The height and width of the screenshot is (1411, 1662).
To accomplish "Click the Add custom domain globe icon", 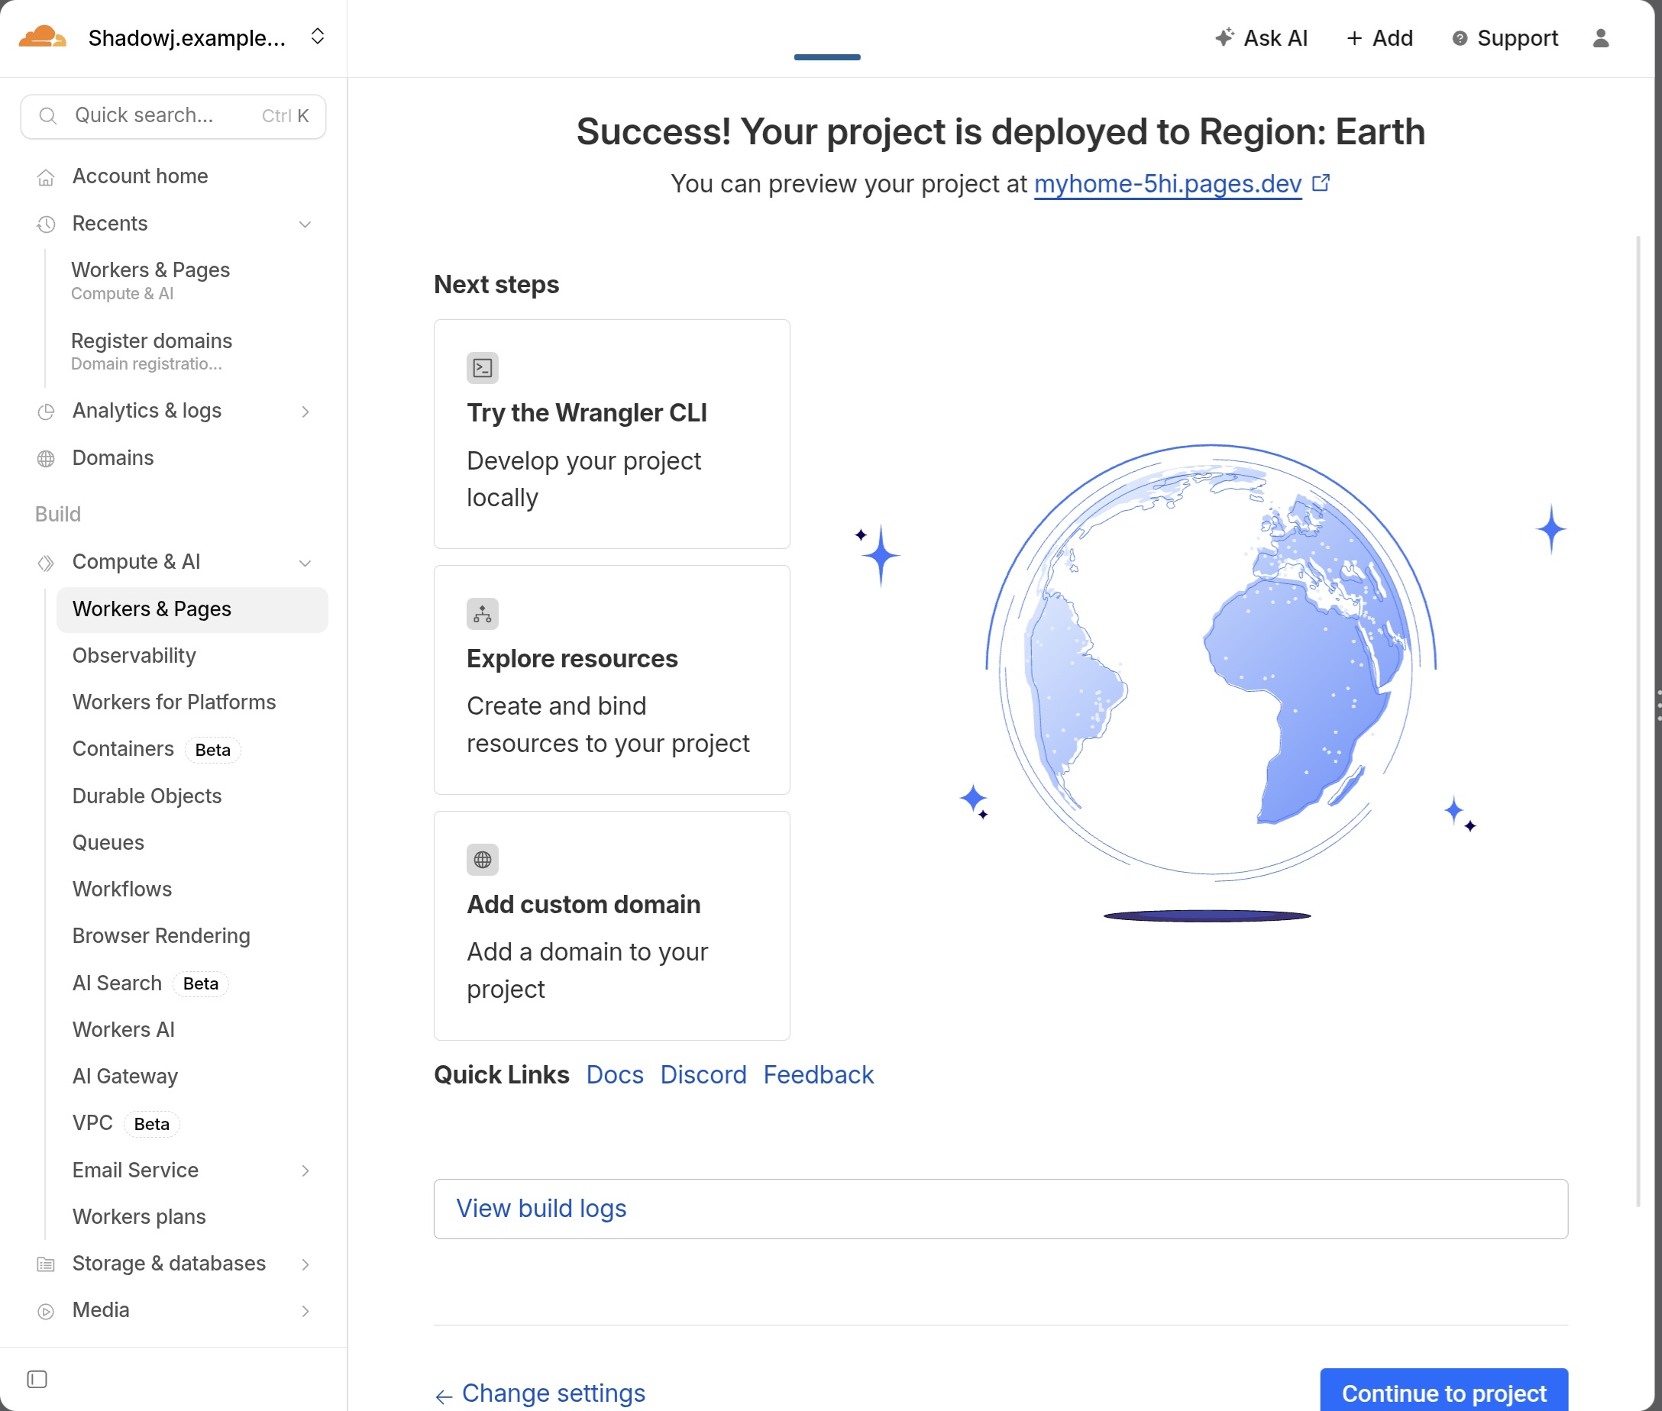I will point(483,860).
